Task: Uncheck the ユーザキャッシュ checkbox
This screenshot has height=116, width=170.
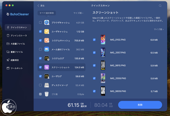Action: coord(40,31)
